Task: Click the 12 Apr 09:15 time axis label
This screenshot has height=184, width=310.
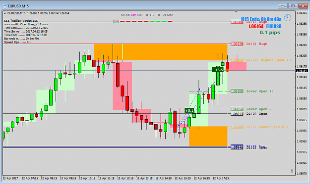Action: pyautogui.click(x=68, y=178)
